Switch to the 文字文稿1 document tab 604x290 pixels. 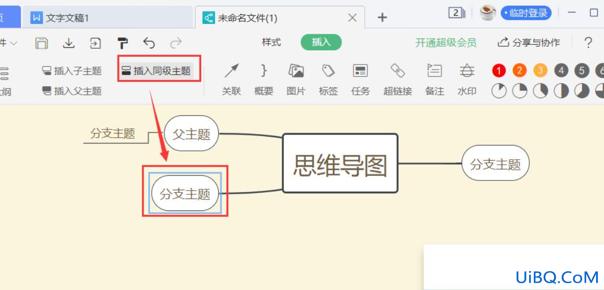[108, 18]
